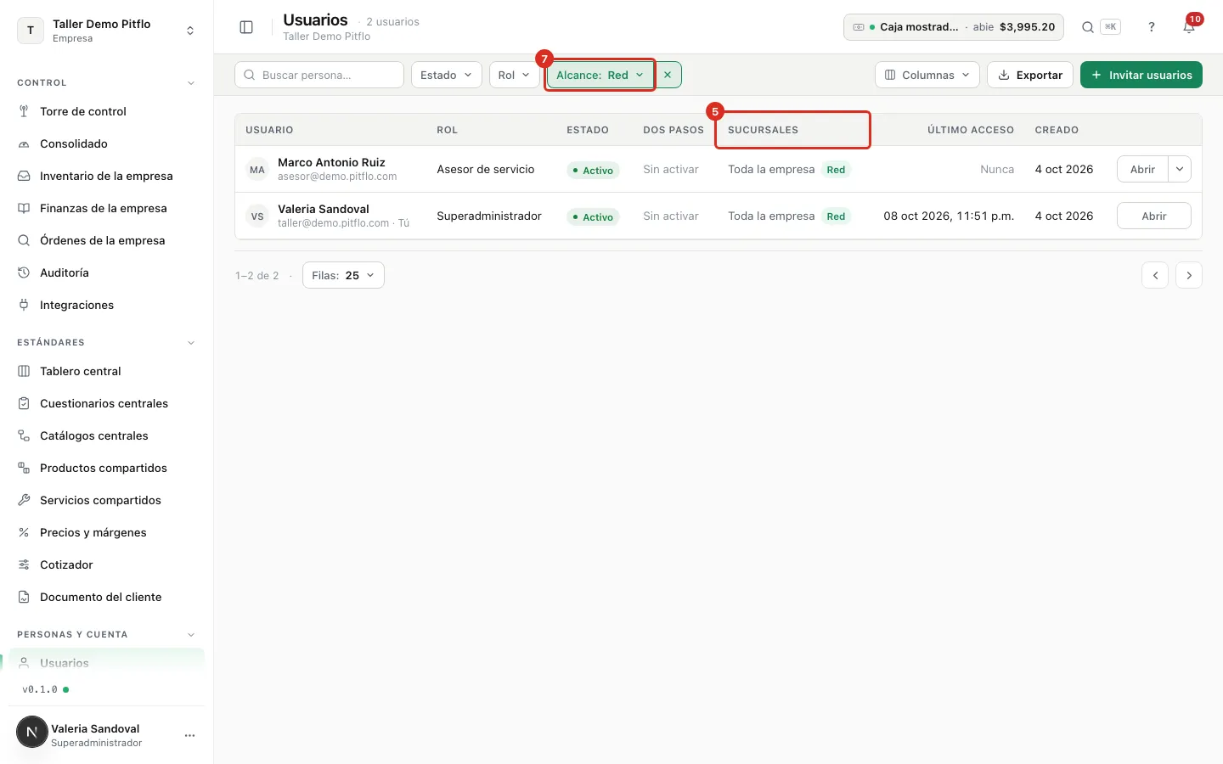Open Finanzas de la empresa

[x=106, y=208]
